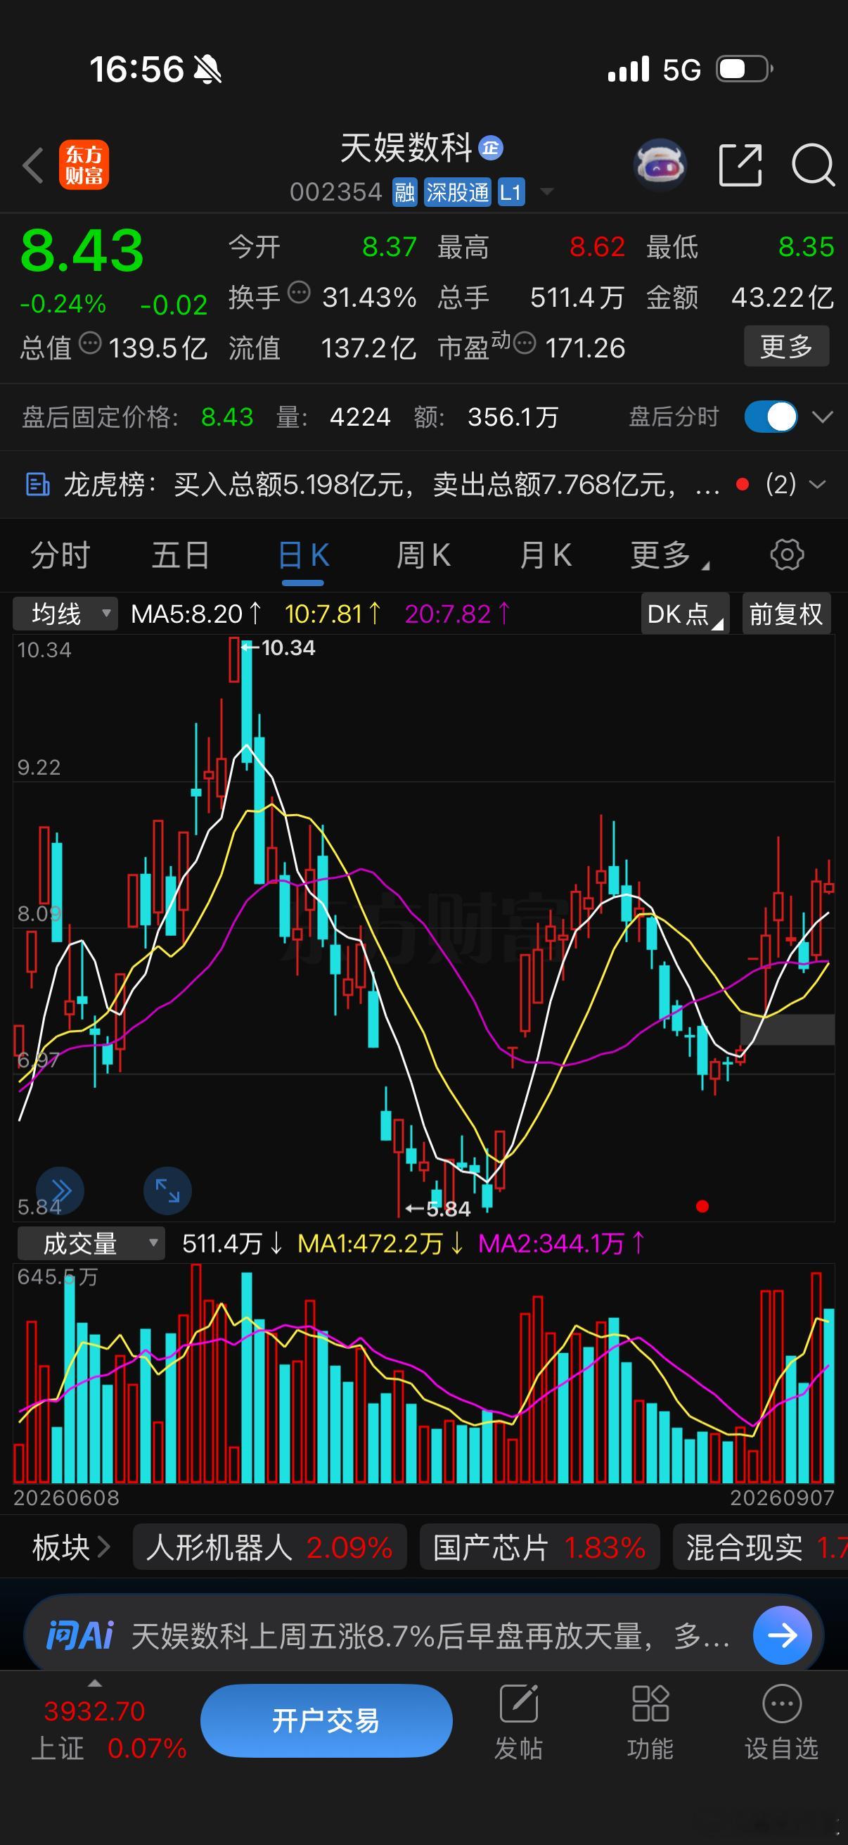Tap the yellow 10:7.81 MA value
This screenshot has height=1845, width=848.
coord(333,614)
